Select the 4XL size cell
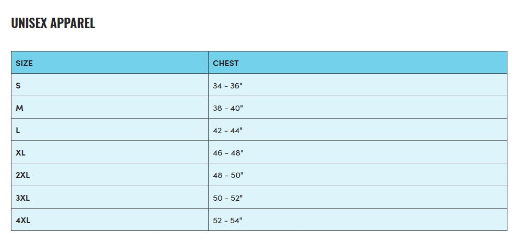Image resolution: width=521 pixels, height=246 pixels. [x=23, y=220]
